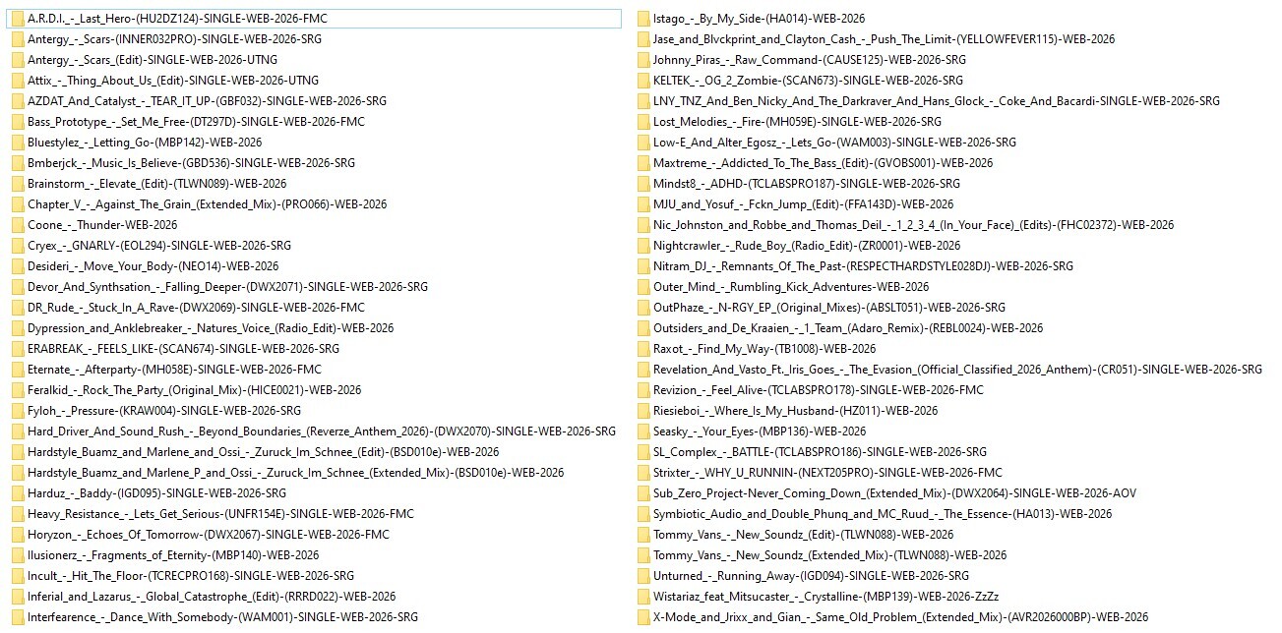
Task: Click Eternate_-_Afterparty folder name
Action: click(x=174, y=370)
